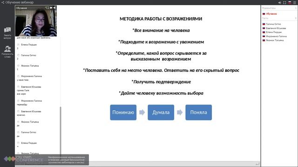This screenshot has width=298, height=167.
Task: Select guest Мироненко Галина in participants list
Action: (276, 36)
